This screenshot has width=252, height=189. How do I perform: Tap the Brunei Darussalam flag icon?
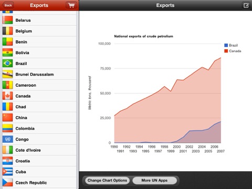(7, 74)
